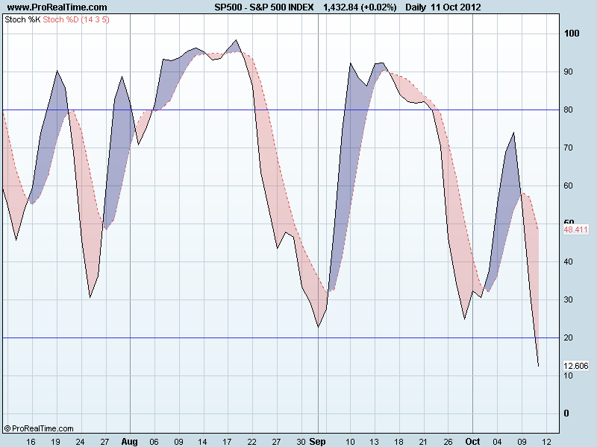Screen dimensions: 597x447
Task: Click the www.ProRealTime.com header text
Action: coord(57,7)
